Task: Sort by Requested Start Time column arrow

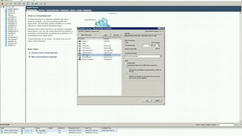Action: click(82, 128)
